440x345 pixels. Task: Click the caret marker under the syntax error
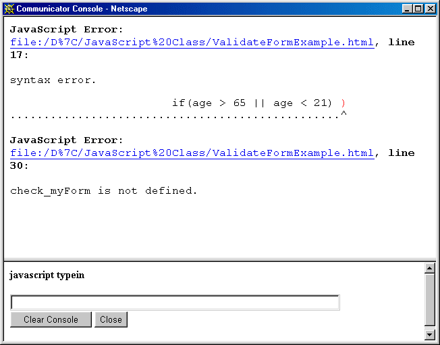pos(343,115)
